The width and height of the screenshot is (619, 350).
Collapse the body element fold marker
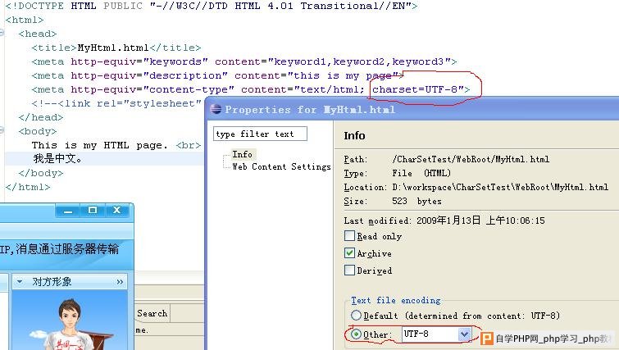[x=2, y=130]
